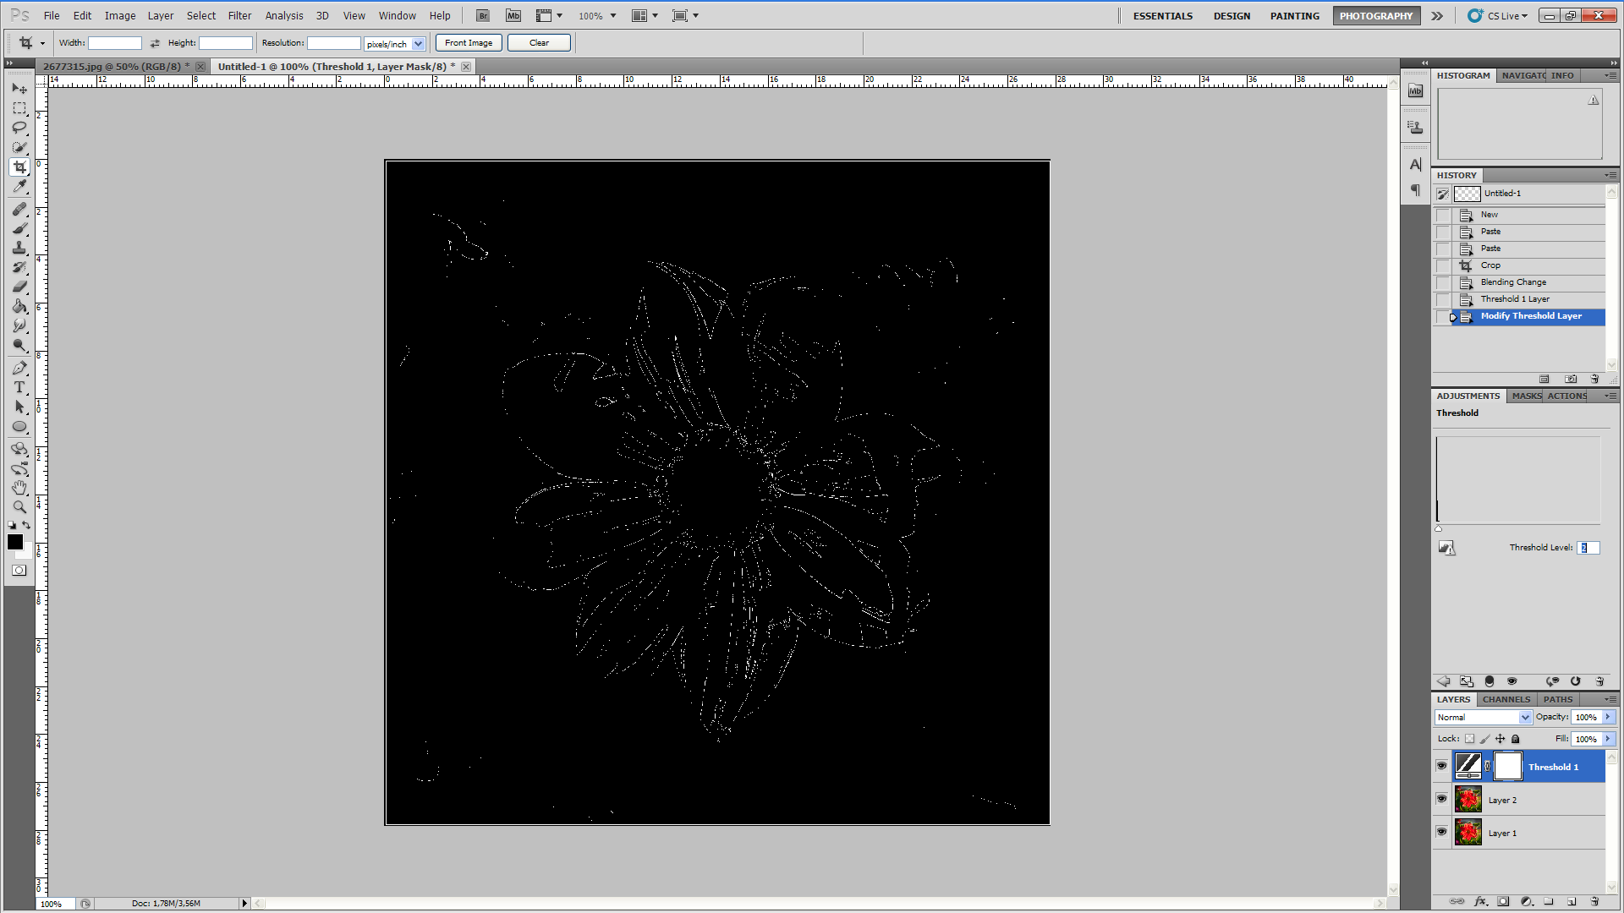Image resolution: width=1624 pixels, height=913 pixels.
Task: Launch Bridge from the top bar
Action: tap(483, 15)
